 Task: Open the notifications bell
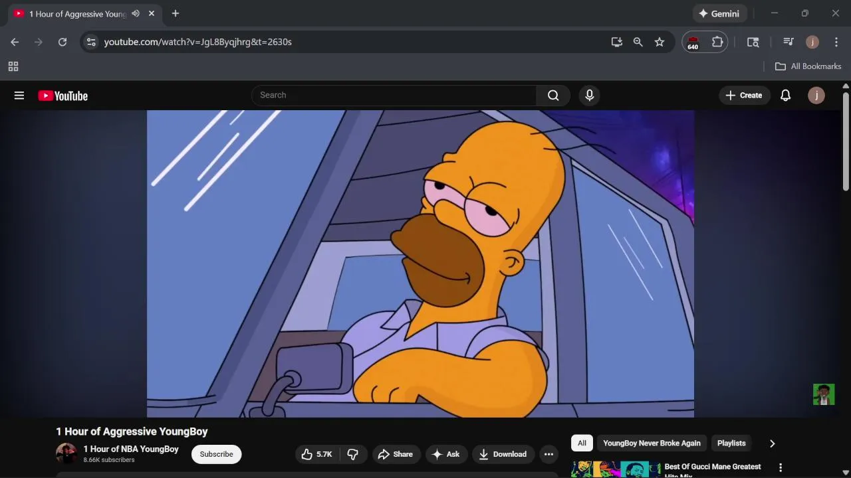[x=785, y=96]
